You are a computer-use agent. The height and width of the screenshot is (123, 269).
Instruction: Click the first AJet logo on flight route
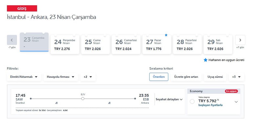point(56,103)
